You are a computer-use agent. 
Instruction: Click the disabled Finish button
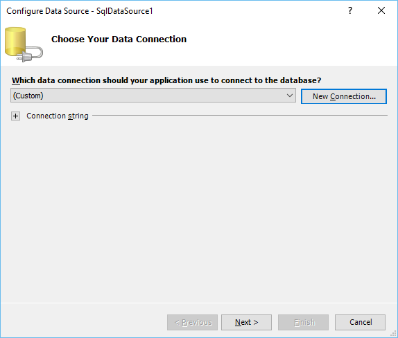303,322
